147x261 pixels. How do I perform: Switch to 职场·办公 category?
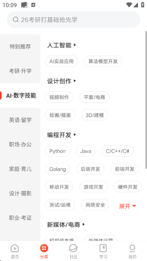pos(20,144)
